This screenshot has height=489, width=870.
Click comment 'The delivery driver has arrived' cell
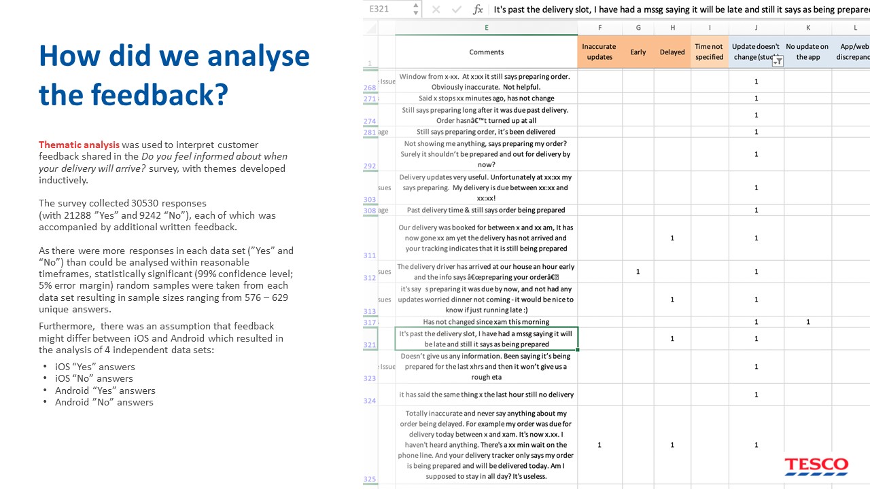pos(487,272)
